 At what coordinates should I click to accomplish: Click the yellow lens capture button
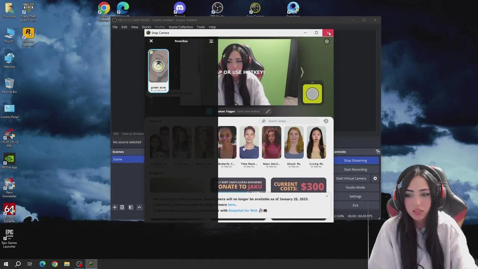[312, 94]
